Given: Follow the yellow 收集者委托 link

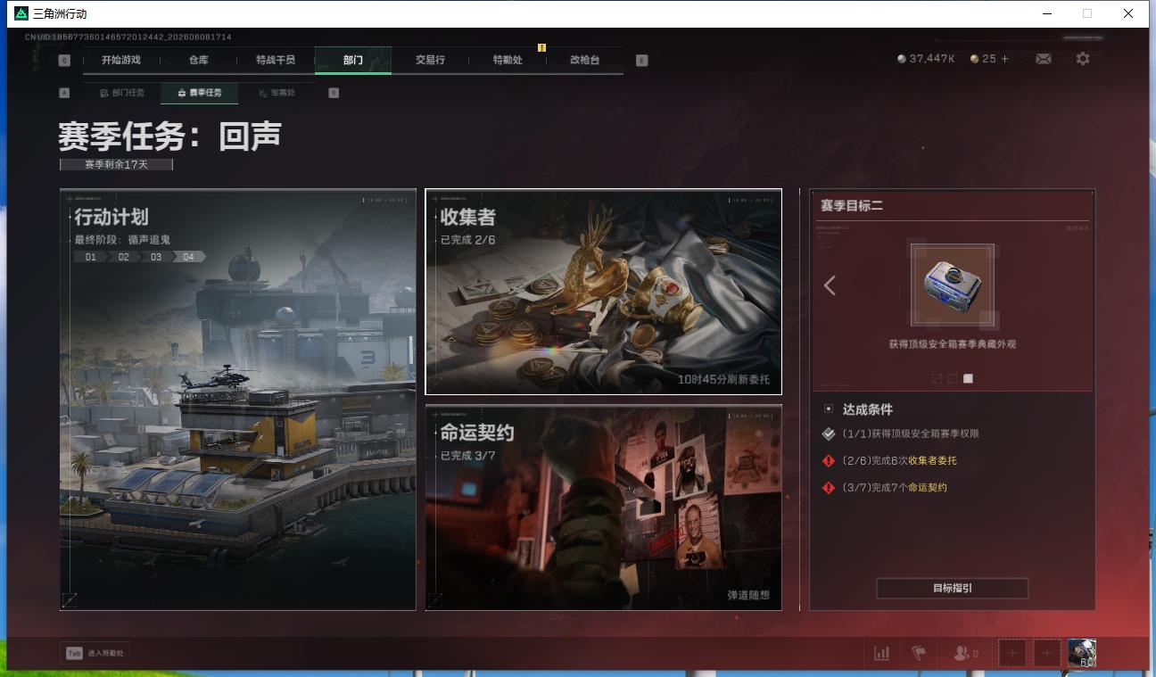Looking at the screenshot, I should click(x=932, y=460).
